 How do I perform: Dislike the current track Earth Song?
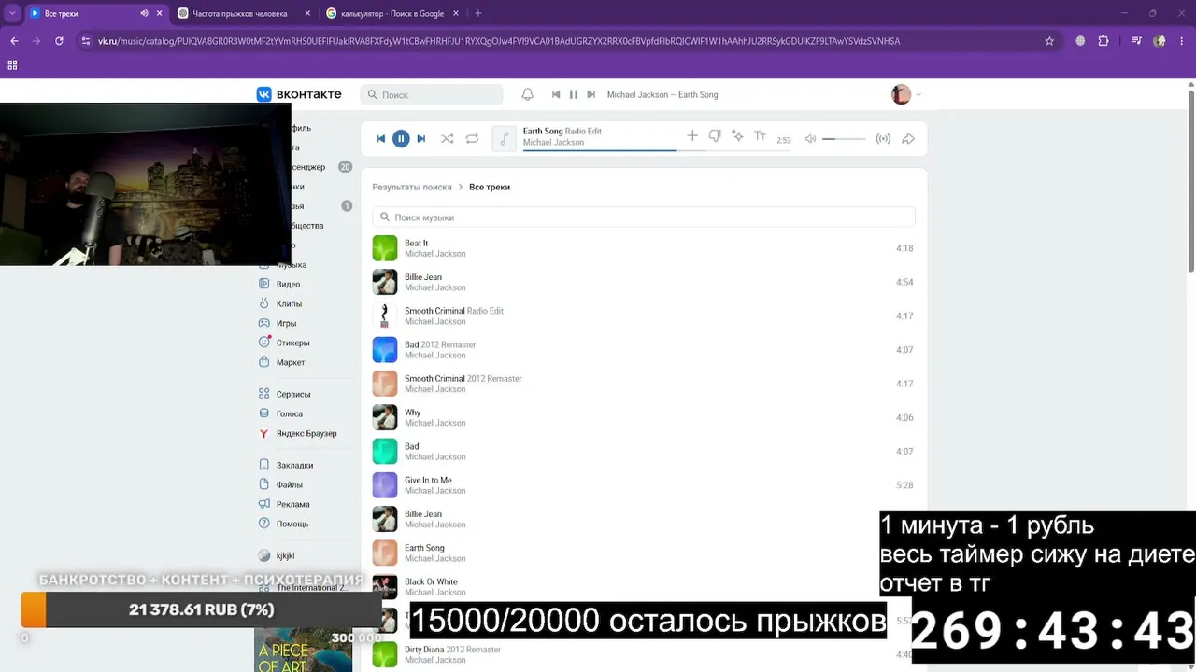(715, 136)
